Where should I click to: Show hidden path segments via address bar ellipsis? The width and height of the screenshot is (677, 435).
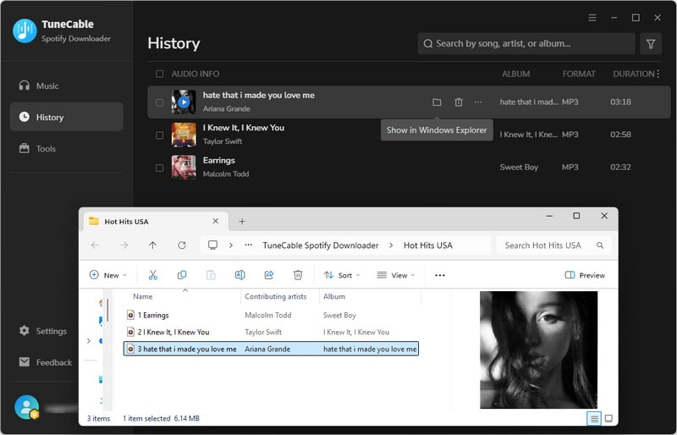tap(248, 245)
